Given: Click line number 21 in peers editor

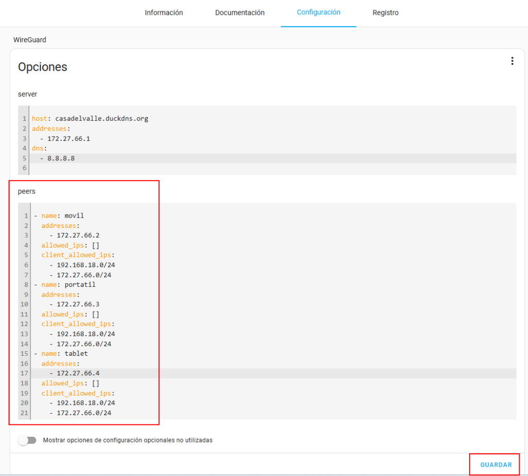Looking at the screenshot, I should pyautogui.click(x=25, y=413).
